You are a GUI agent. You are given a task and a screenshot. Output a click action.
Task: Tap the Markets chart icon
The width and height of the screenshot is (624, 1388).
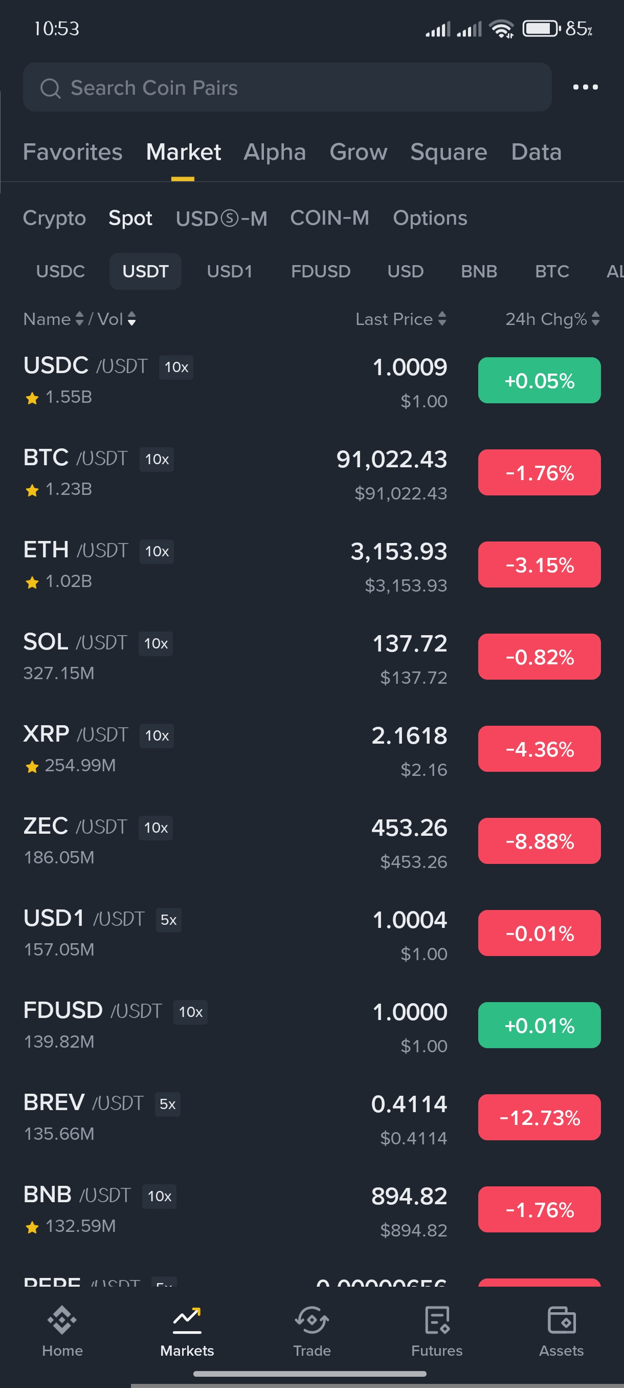click(187, 1320)
